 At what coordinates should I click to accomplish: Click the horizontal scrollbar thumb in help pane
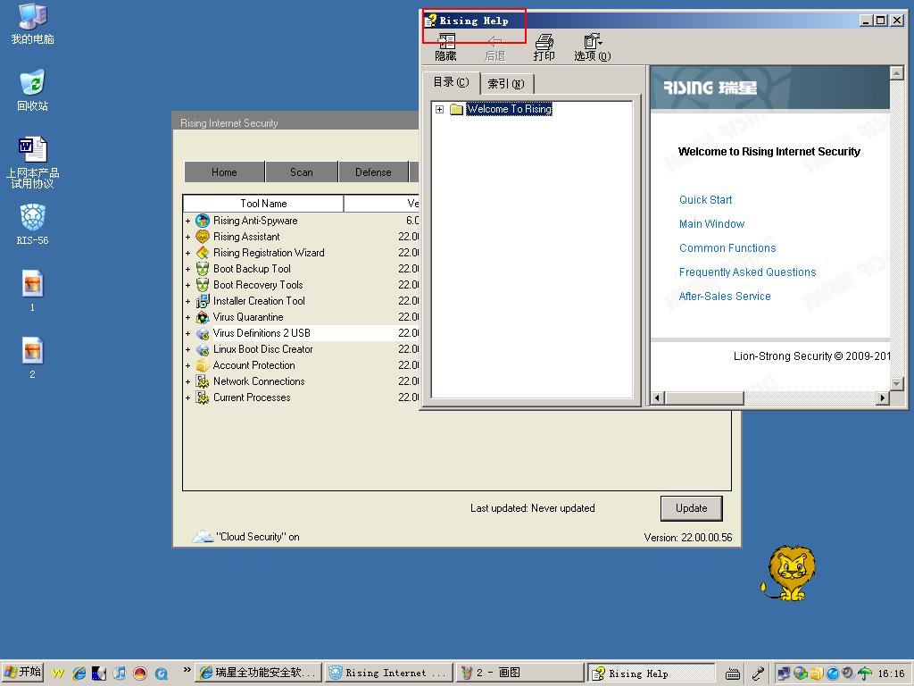click(704, 397)
